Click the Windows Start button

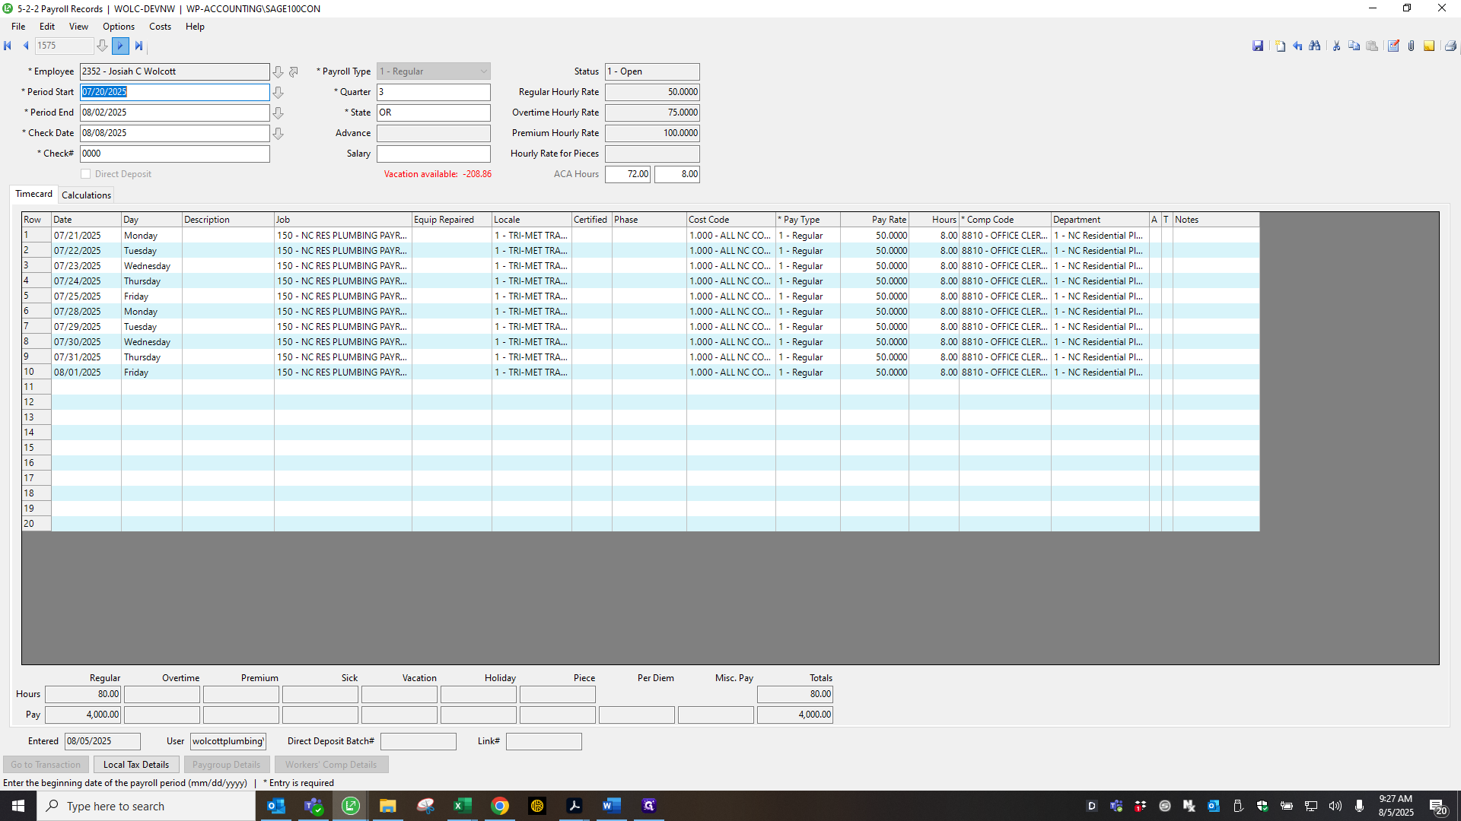point(18,806)
